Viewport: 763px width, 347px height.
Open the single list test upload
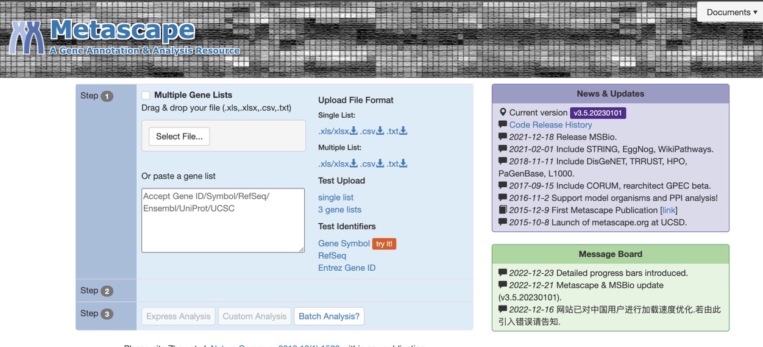tap(336, 198)
